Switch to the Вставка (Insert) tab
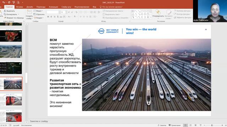227x127 pixels. point(20,7)
